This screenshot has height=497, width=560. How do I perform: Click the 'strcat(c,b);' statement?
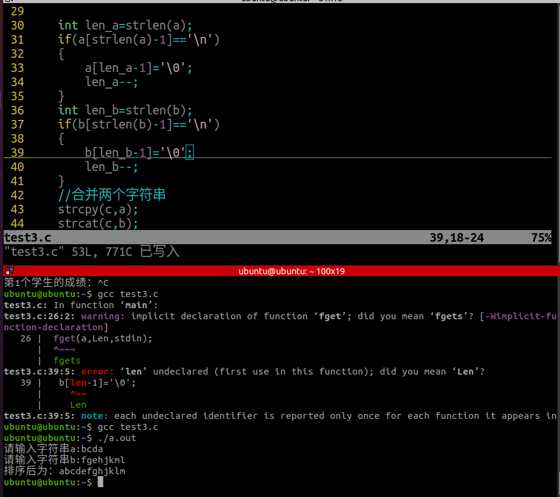(98, 224)
